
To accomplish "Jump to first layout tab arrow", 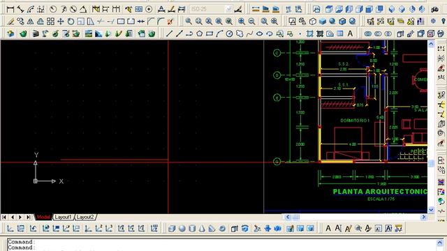I will click(x=4, y=217).
